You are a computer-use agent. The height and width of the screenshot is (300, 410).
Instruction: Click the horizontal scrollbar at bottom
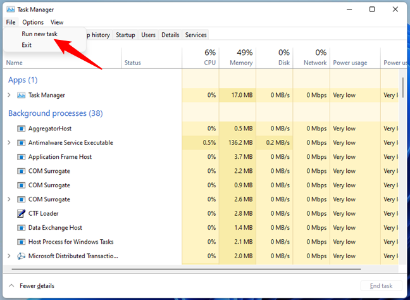click(x=186, y=269)
